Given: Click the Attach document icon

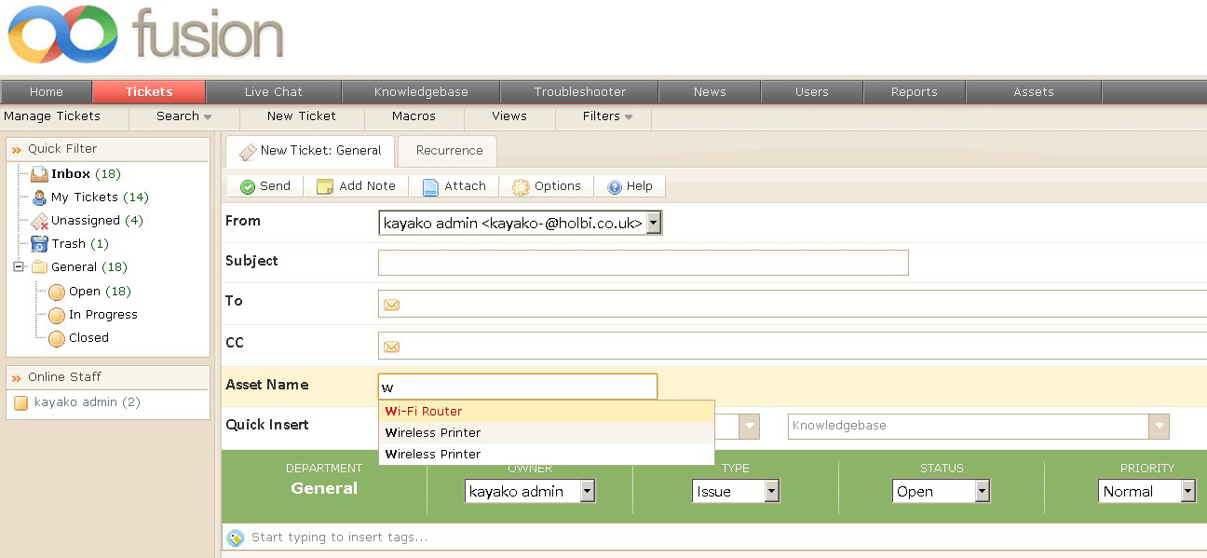Looking at the screenshot, I should coord(430,186).
